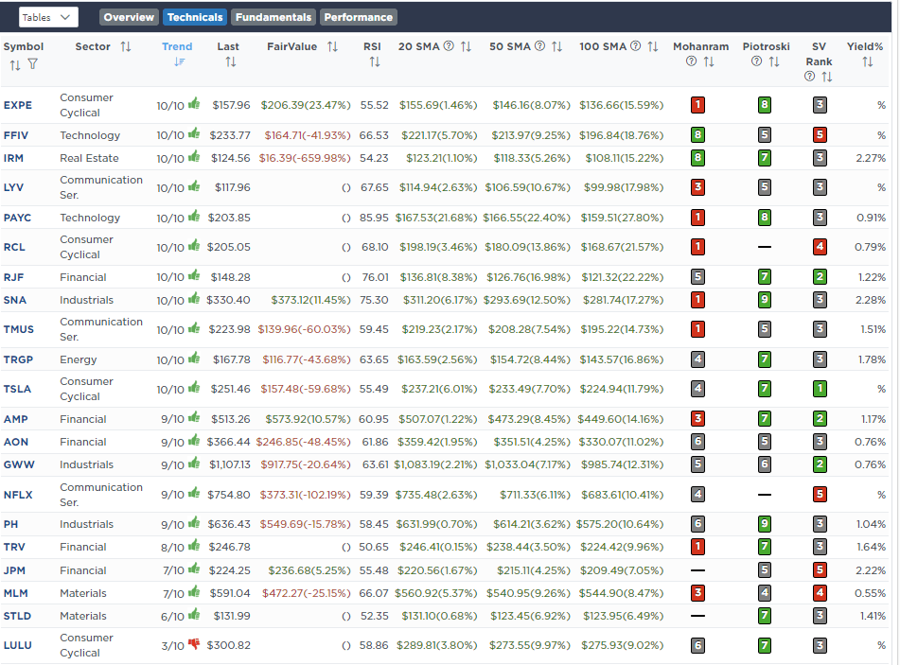Viewport: 900px width, 665px height.
Task: Click the help icon under Piotroski header
Action: click(754, 60)
